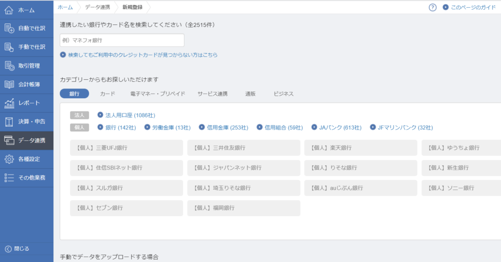The width and height of the screenshot is (501, 262).
Task: Open the レポート chart icon
Action: (x=9, y=103)
